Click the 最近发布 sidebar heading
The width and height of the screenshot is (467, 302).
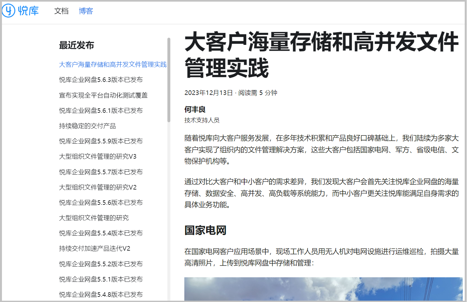pos(77,45)
